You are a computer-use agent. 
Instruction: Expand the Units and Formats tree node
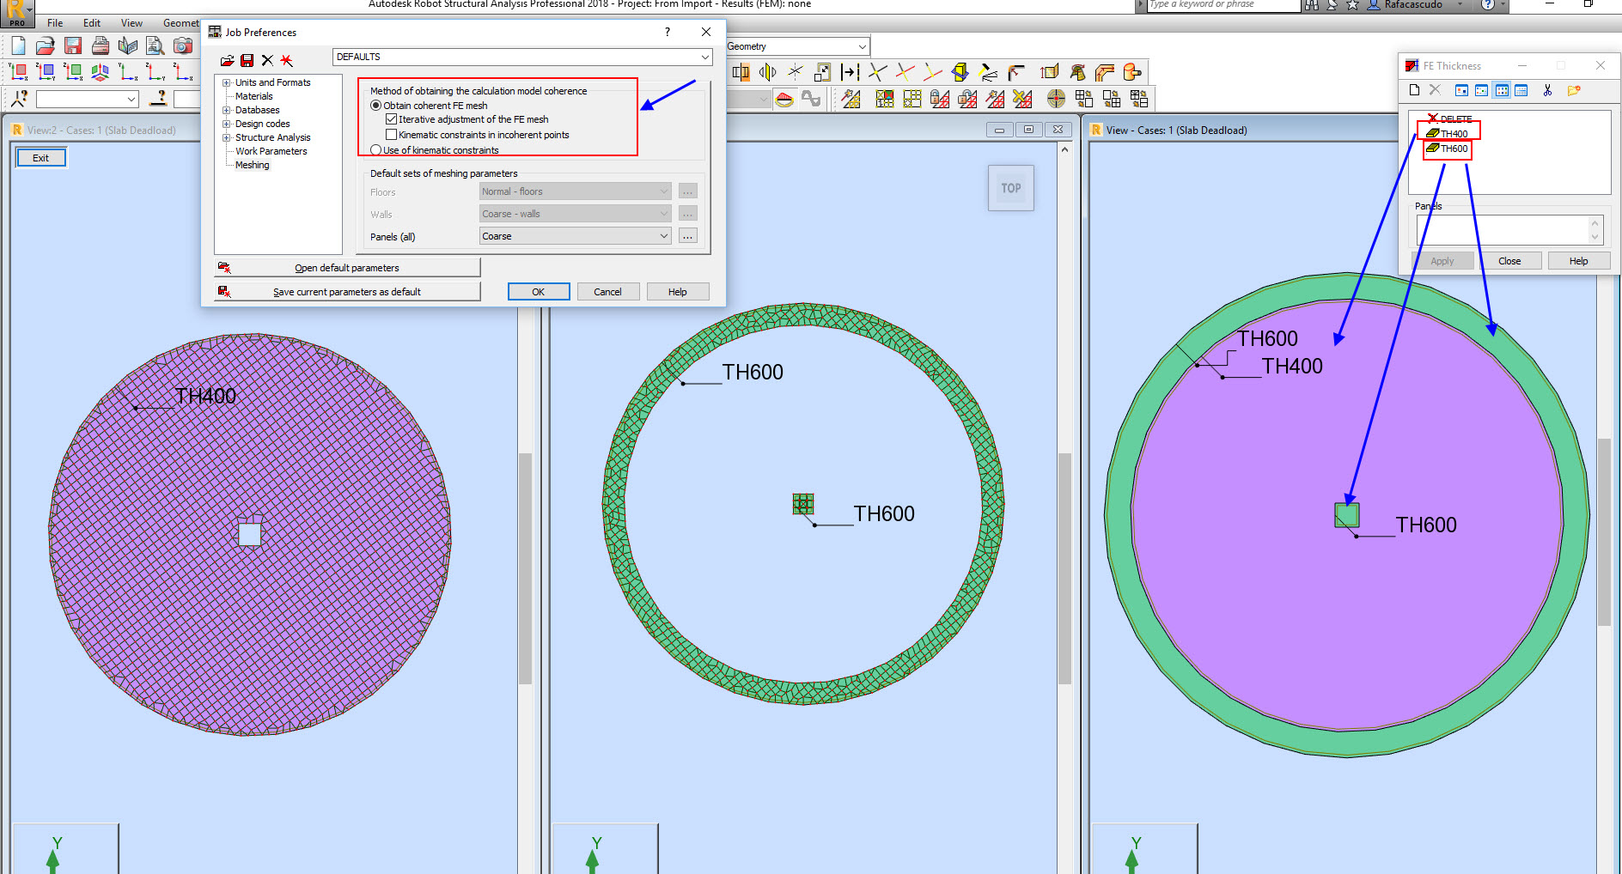(x=224, y=82)
